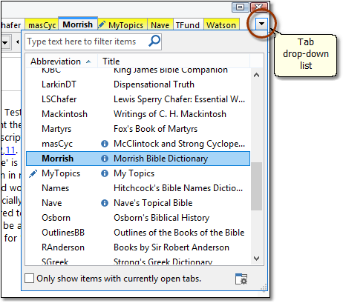343x303 pixels.
Task: Click the search magnifier icon in filter box
Action: point(154,41)
